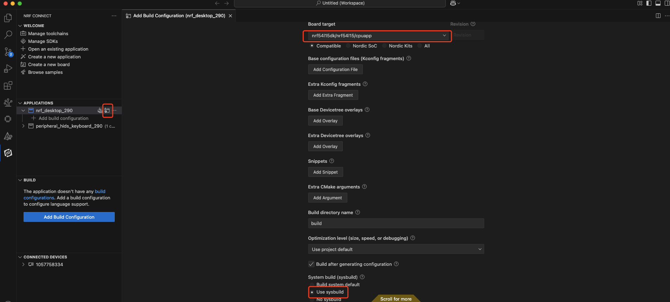
Task: Split the editor to the right
Action: coord(658,16)
